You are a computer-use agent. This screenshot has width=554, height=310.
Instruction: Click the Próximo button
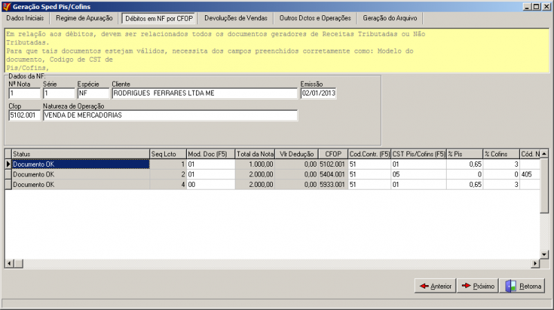point(478,286)
